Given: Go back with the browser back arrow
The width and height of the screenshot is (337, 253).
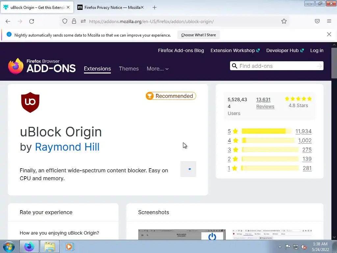Looking at the screenshot, I should click(x=8, y=21).
